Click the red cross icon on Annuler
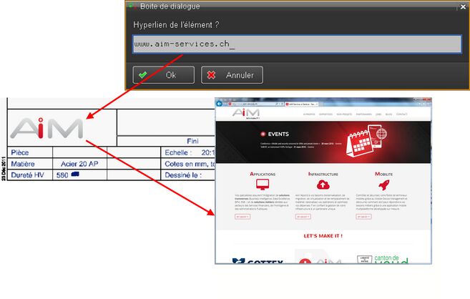The image size is (470, 299). click(x=211, y=75)
